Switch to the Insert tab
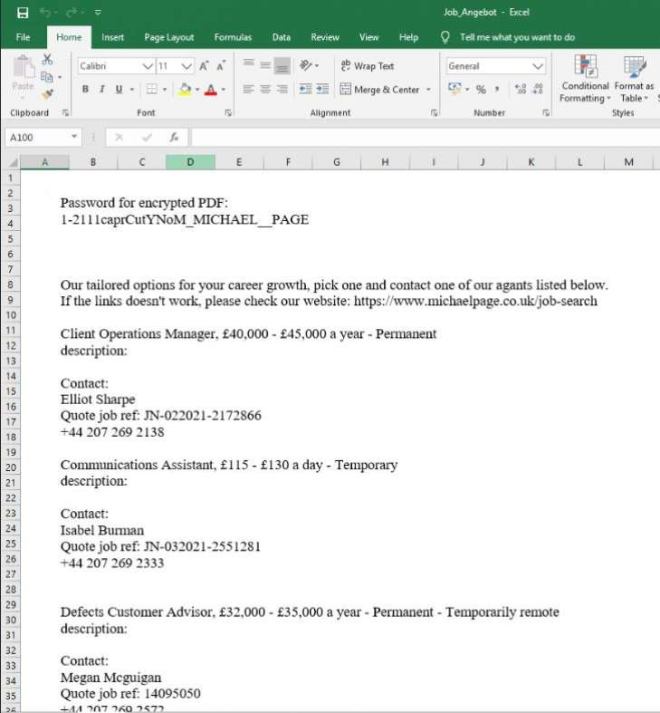Image resolution: width=660 pixels, height=713 pixels. point(113,37)
